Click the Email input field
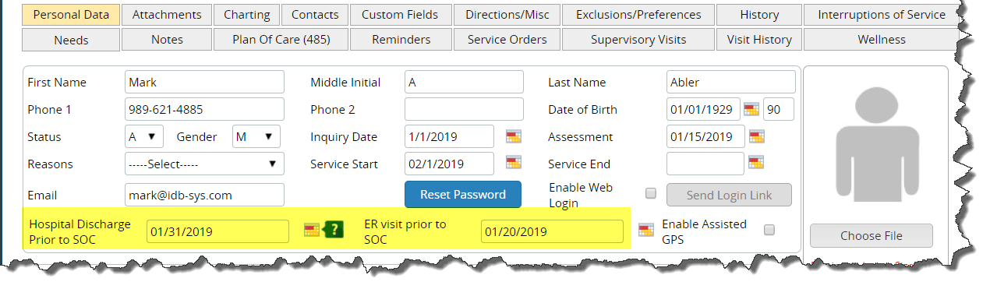Image resolution: width=990 pixels, height=289 pixels. [204, 195]
